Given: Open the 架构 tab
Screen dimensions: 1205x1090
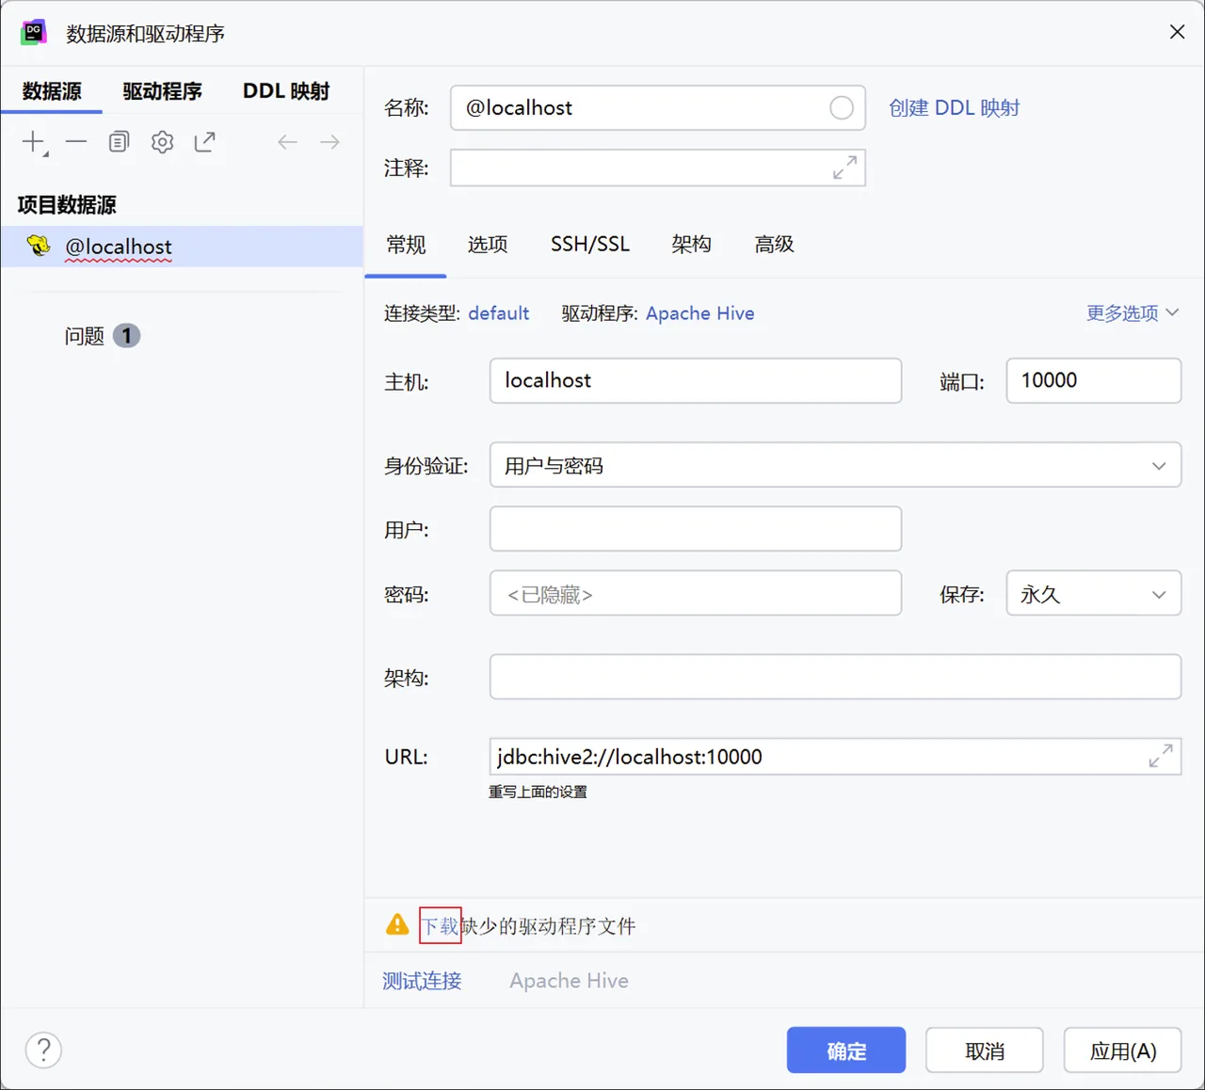Looking at the screenshot, I should [691, 245].
